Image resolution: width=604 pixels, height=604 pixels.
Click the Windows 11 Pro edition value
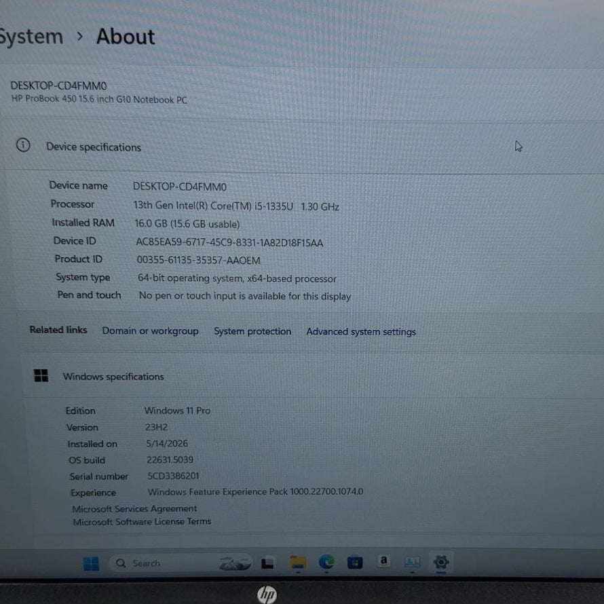pyautogui.click(x=178, y=411)
